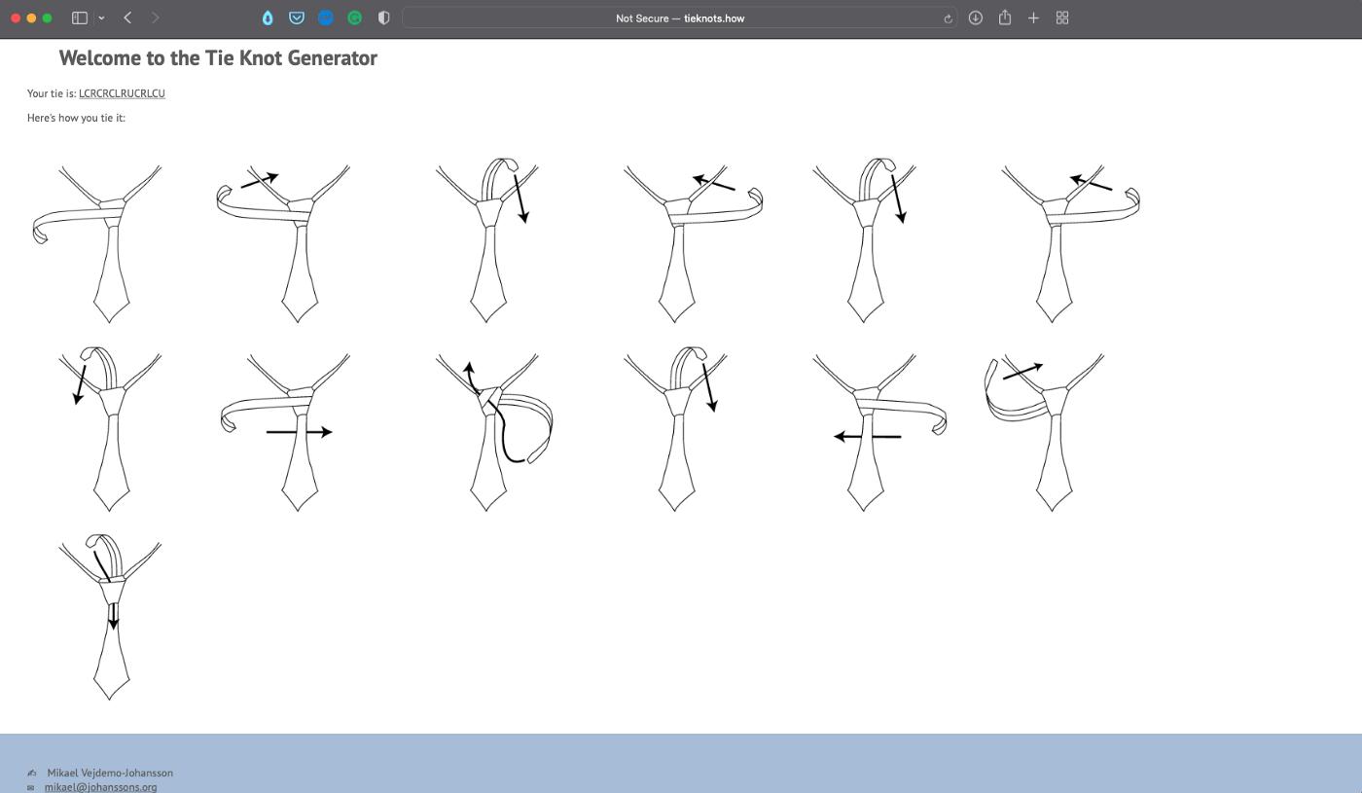
Task: Click the first tie step diagram
Action: pyautogui.click(x=97, y=242)
